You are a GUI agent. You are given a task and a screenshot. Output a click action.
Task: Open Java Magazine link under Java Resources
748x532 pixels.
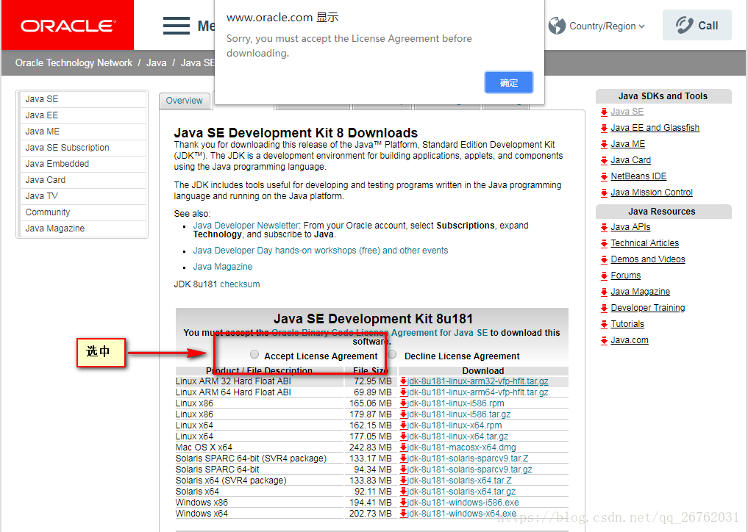(x=640, y=292)
